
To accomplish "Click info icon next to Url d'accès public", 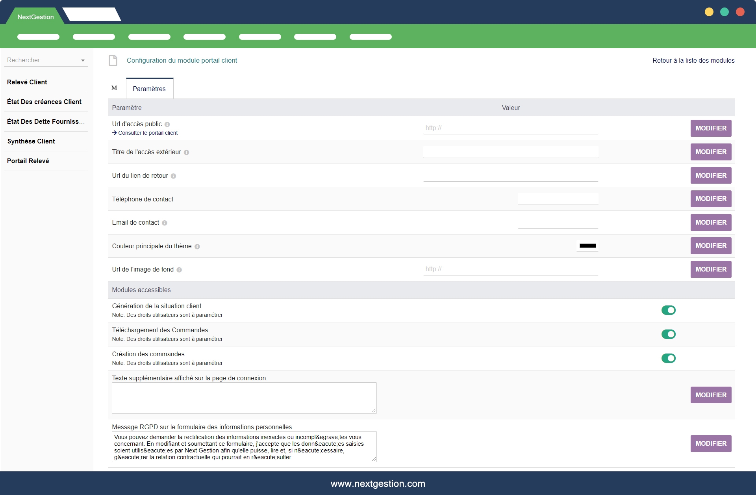I will (x=167, y=125).
